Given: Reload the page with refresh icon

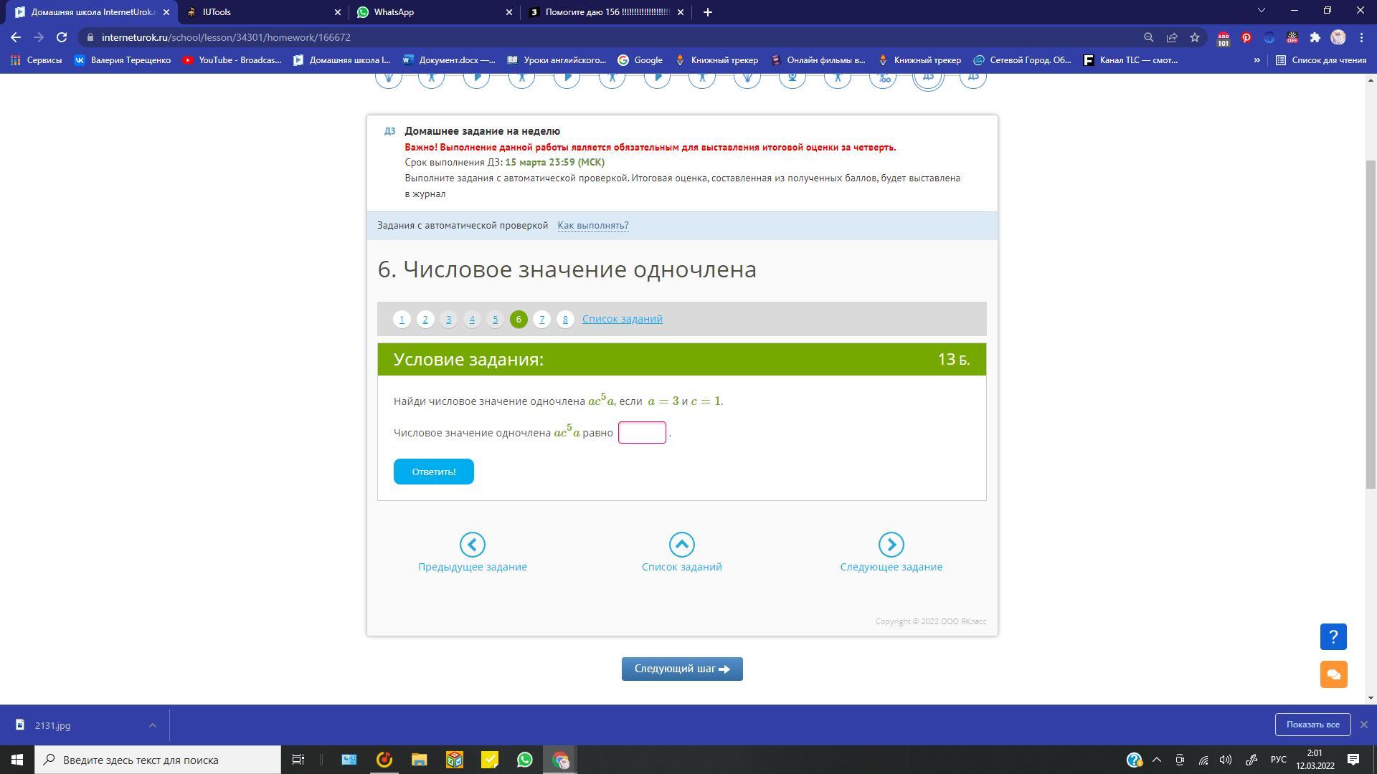Looking at the screenshot, I should [x=62, y=37].
